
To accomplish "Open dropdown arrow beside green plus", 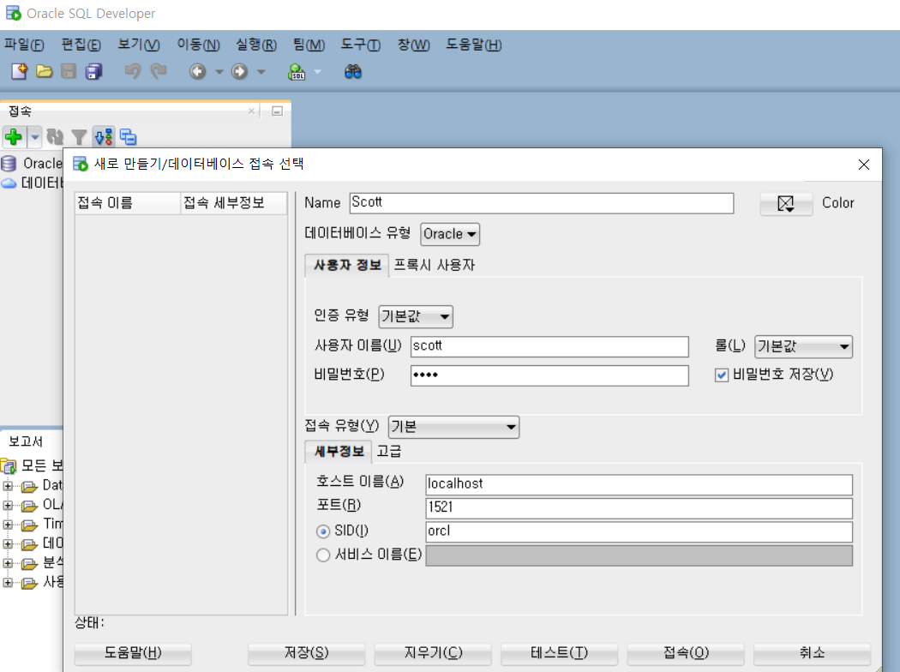I will pos(34,137).
